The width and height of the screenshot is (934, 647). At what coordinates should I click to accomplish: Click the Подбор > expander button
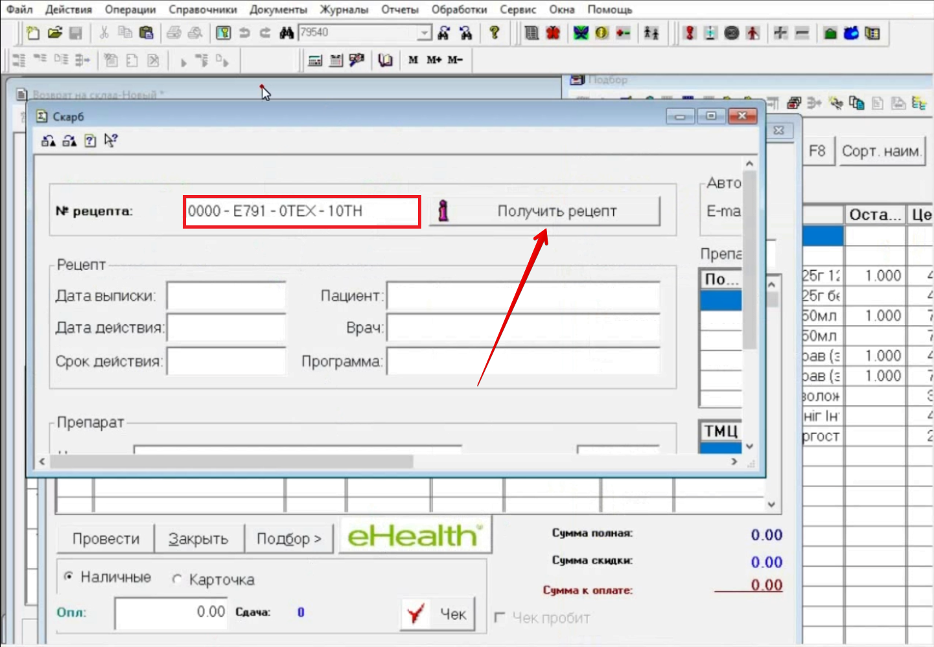click(288, 539)
